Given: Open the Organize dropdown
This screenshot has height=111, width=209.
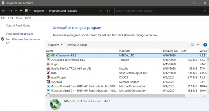Looking at the screenshot, I should coord(55,45).
